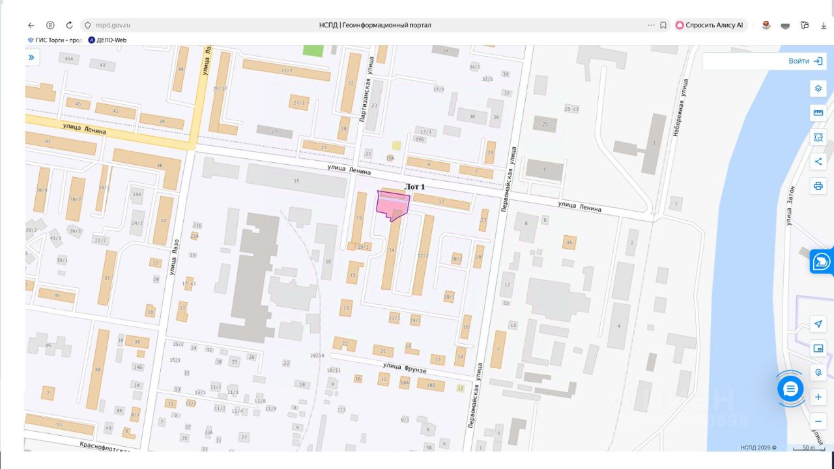The image size is (834, 469).
Task: Open the ДЕЛО-Web bookmark
Action: [108, 40]
